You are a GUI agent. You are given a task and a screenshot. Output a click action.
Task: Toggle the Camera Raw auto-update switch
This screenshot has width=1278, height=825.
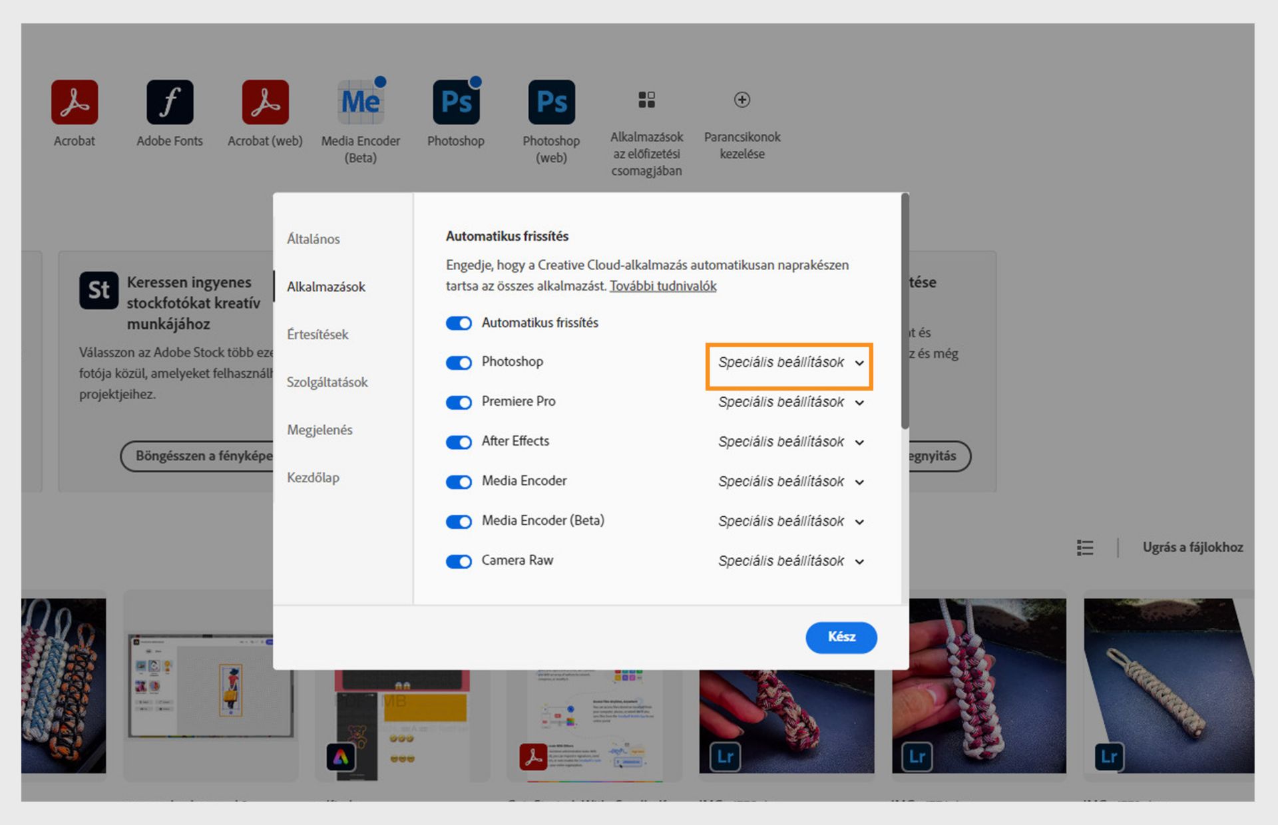[459, 561]
